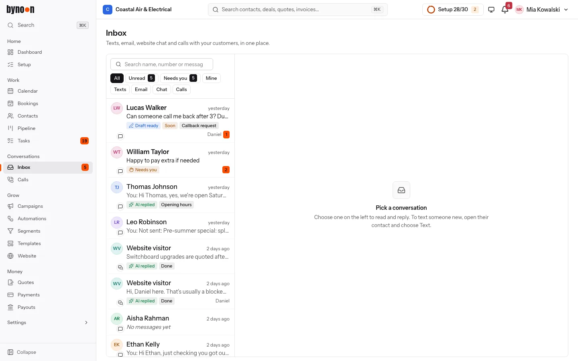Open Segments page
The width and height of the screenshot is (578, 361).
pos(48,231)
